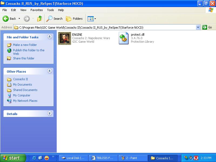Click Publish this folder to the Web

29,52
